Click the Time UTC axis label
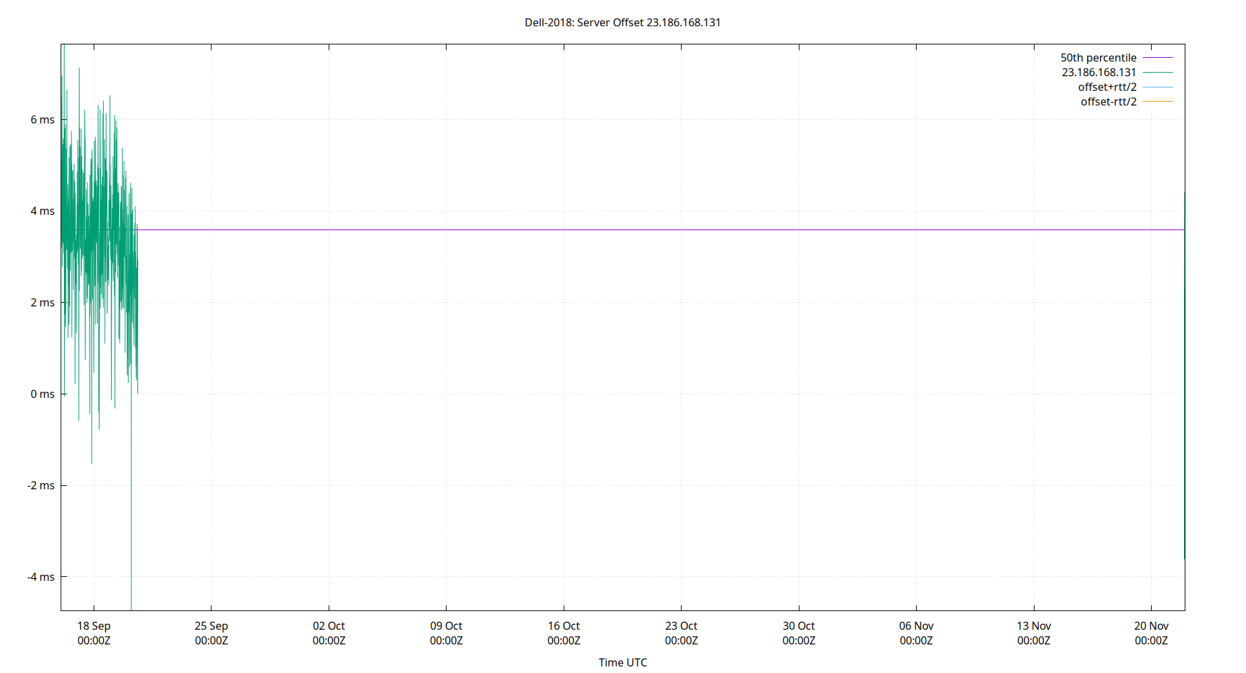1246x673 pixels. pyautogui.click(x=622, y=662)
